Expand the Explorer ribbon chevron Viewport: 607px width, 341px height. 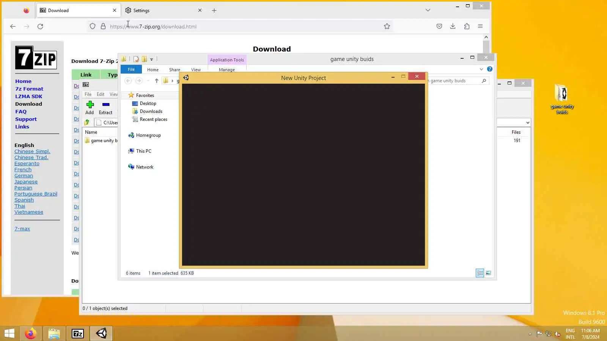[x=481, y=69]
